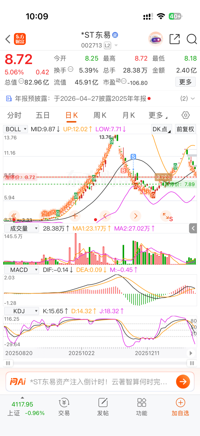The height and width of the screenshot is (436, 200).
Task: Open the KDJ indicator dropdown
Action: (21, 311)
